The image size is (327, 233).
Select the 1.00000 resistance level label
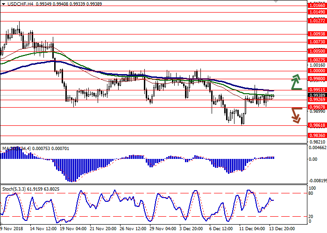click(x=317, y=71)
